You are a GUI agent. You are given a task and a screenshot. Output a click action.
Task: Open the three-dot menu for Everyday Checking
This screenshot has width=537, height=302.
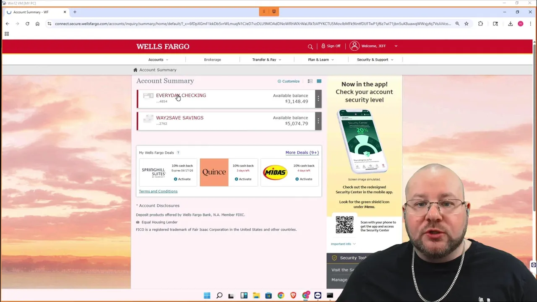click(x=318, y=99)
